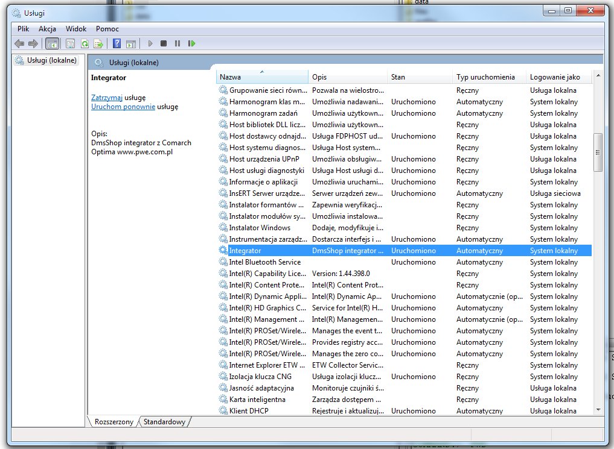Restart the service with the restart icon
The width and height of the screenshot is (614, 449).
point(191,43)
